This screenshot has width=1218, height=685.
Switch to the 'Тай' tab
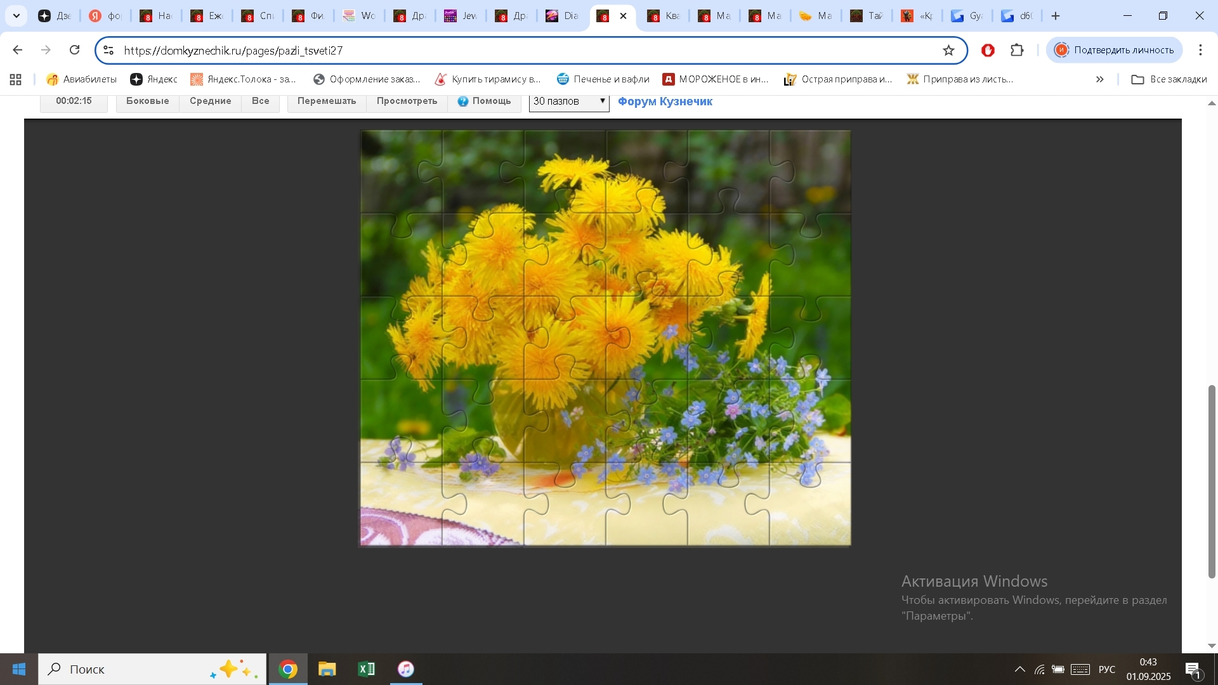coord(867,16)
